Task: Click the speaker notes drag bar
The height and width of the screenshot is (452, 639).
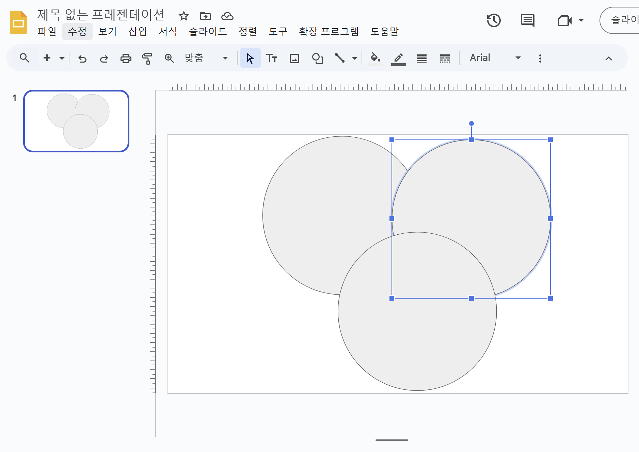Action: [392, 440]
